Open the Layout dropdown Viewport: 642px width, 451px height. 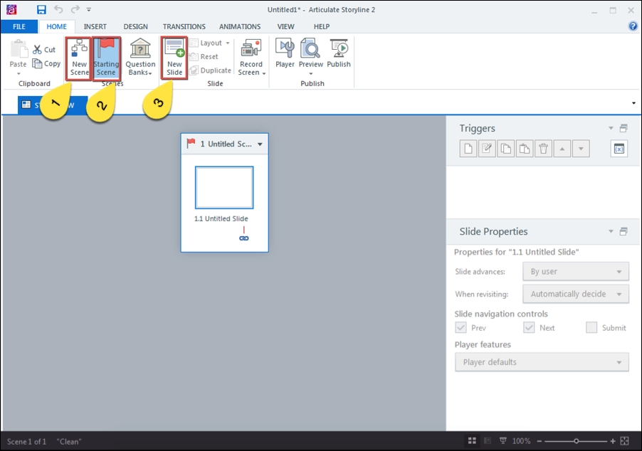pyautogui.click(x=210, y=43)
